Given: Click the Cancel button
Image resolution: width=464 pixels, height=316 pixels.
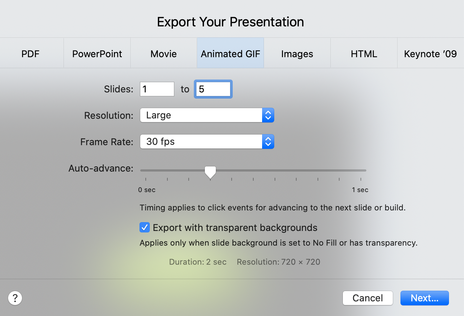Looking at the screenshot, I should pyautogui.click(x=367, y=298).
